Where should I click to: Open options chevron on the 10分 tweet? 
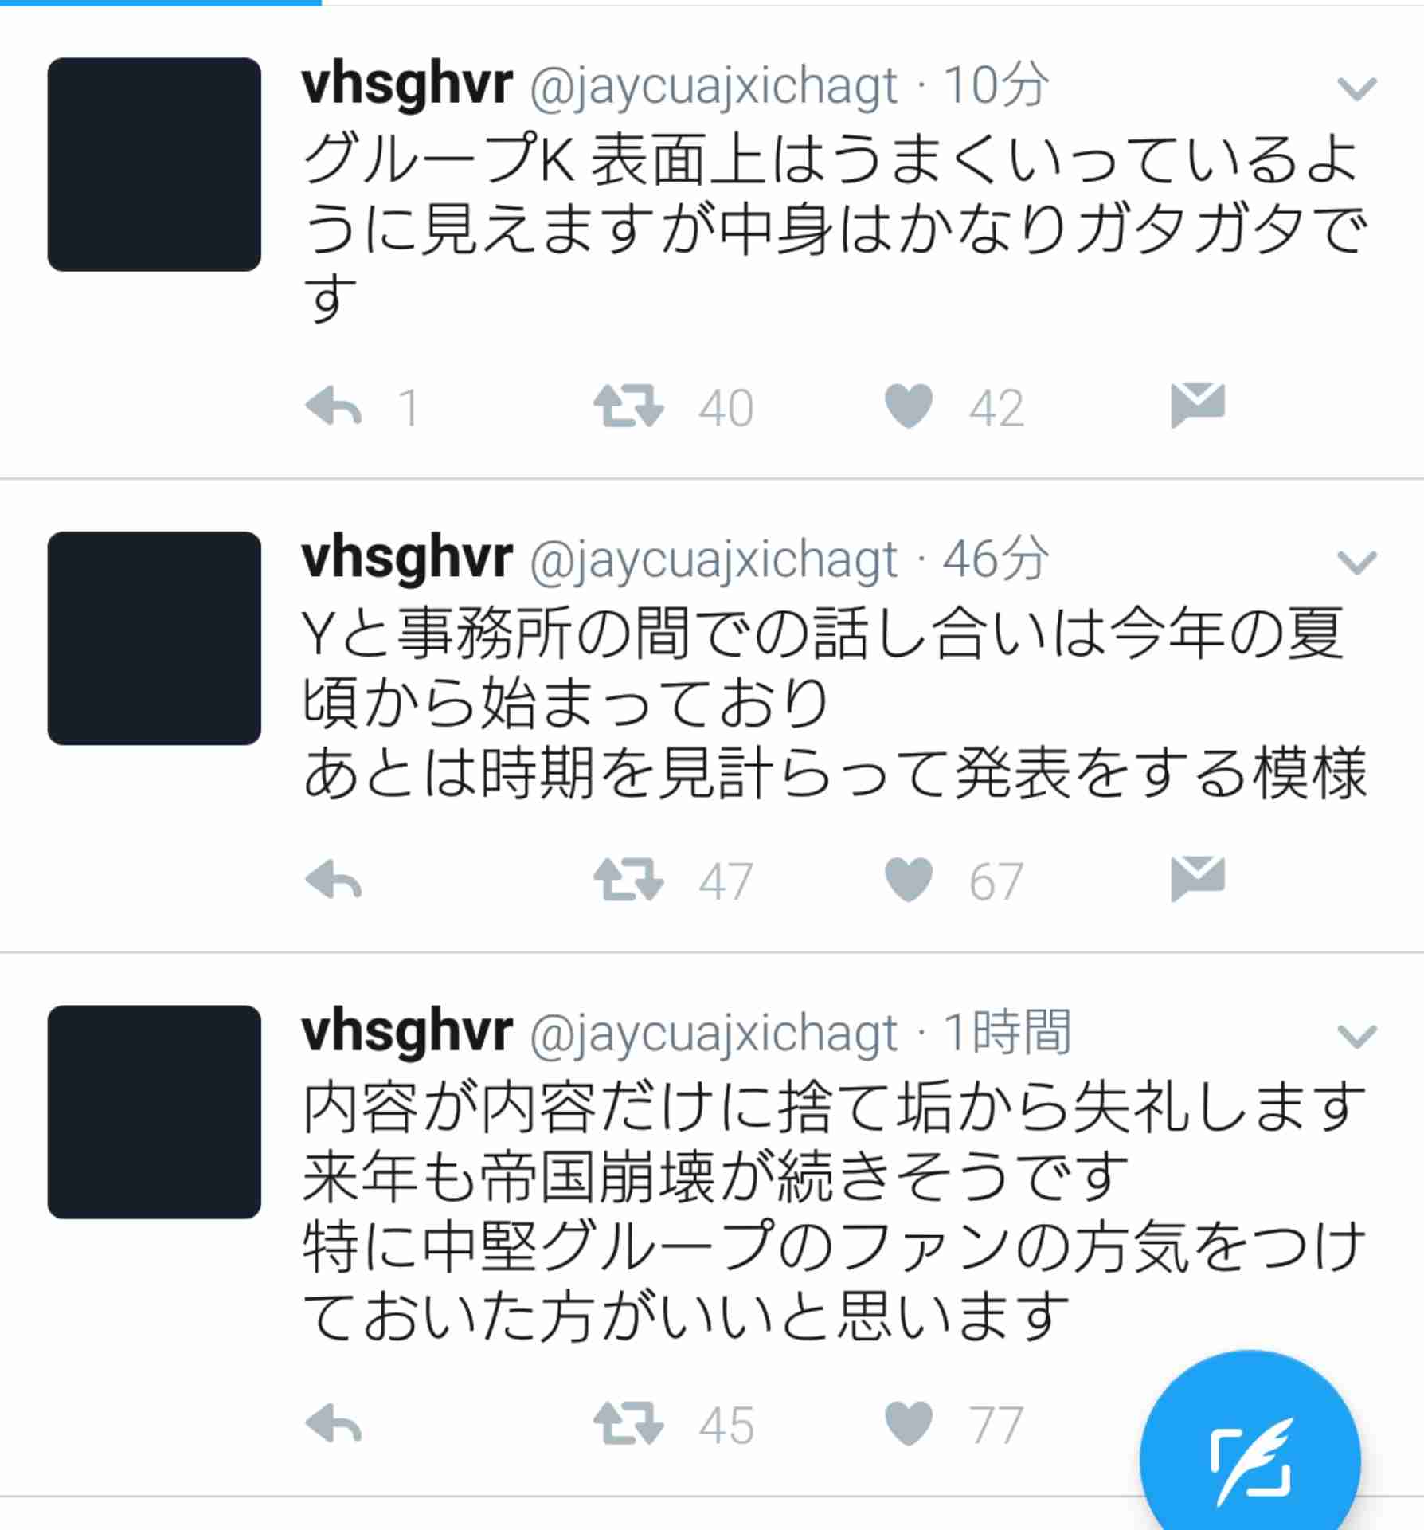(1357, 88)
